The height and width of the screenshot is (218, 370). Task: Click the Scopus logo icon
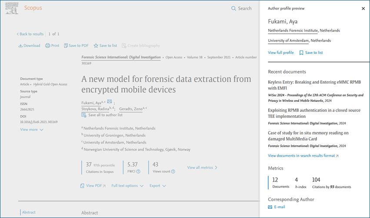[12, 9]
